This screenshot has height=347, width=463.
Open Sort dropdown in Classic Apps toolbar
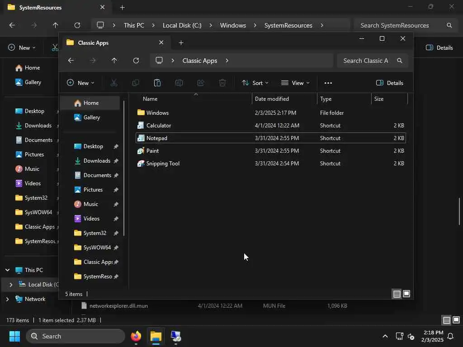click(255, 83)
